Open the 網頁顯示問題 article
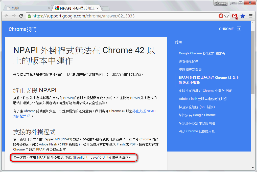This screenshot has width=257, height=172. [189, 61]
